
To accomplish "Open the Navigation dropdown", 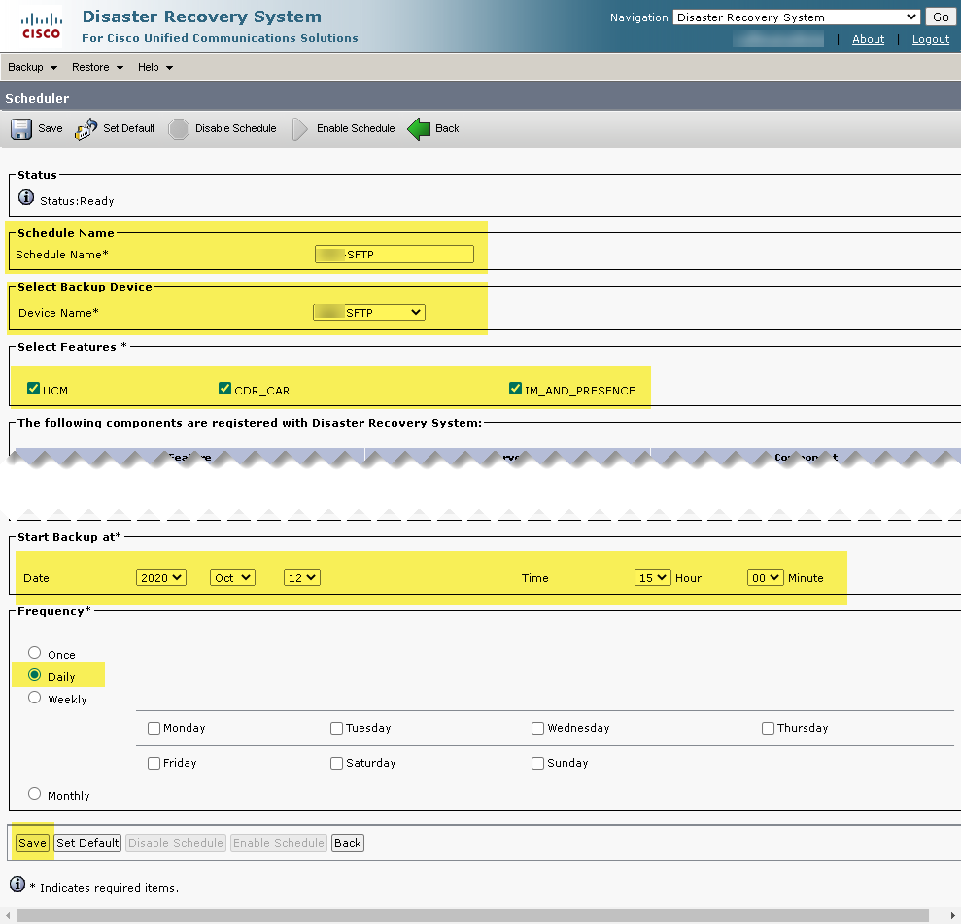I will [x=796, y=17].
